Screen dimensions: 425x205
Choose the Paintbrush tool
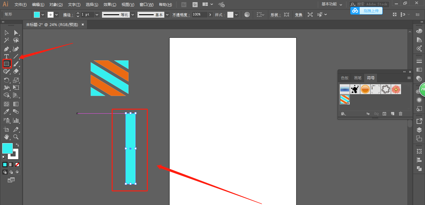(16, 64)
